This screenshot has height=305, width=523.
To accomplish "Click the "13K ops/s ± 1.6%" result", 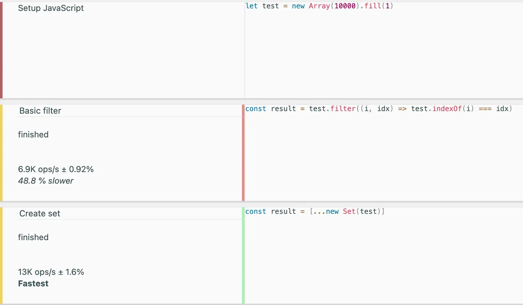I will point(51,272).
